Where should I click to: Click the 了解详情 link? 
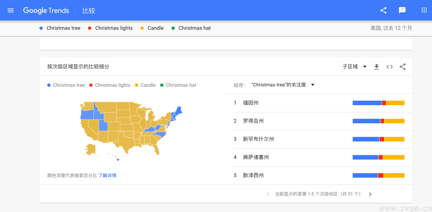[x=107, y=176]
